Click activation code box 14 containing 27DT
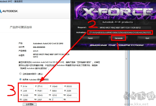Viewport: 156px width, 106px height. [42, 99]
